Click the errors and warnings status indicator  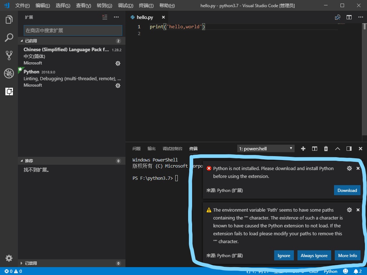(13, 271)
